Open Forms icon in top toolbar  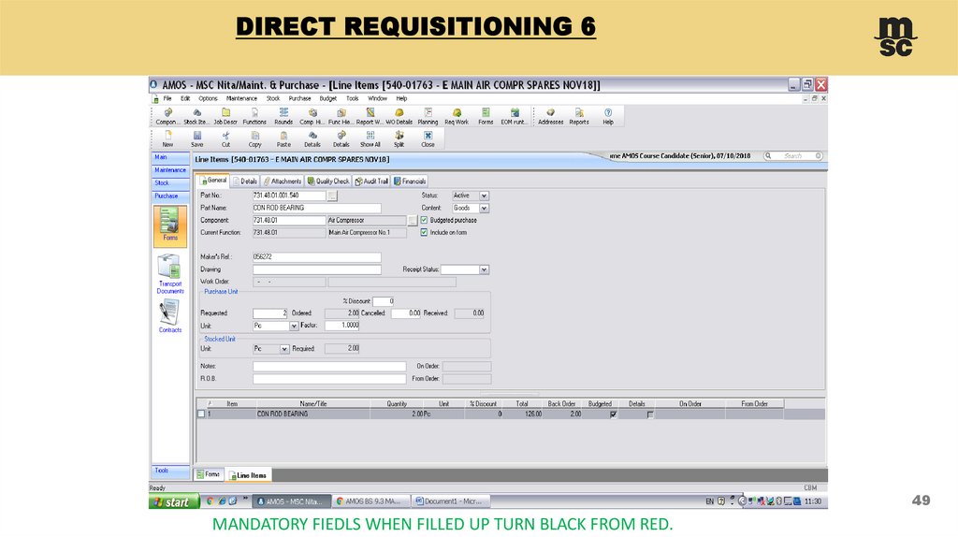click(486, 116)
